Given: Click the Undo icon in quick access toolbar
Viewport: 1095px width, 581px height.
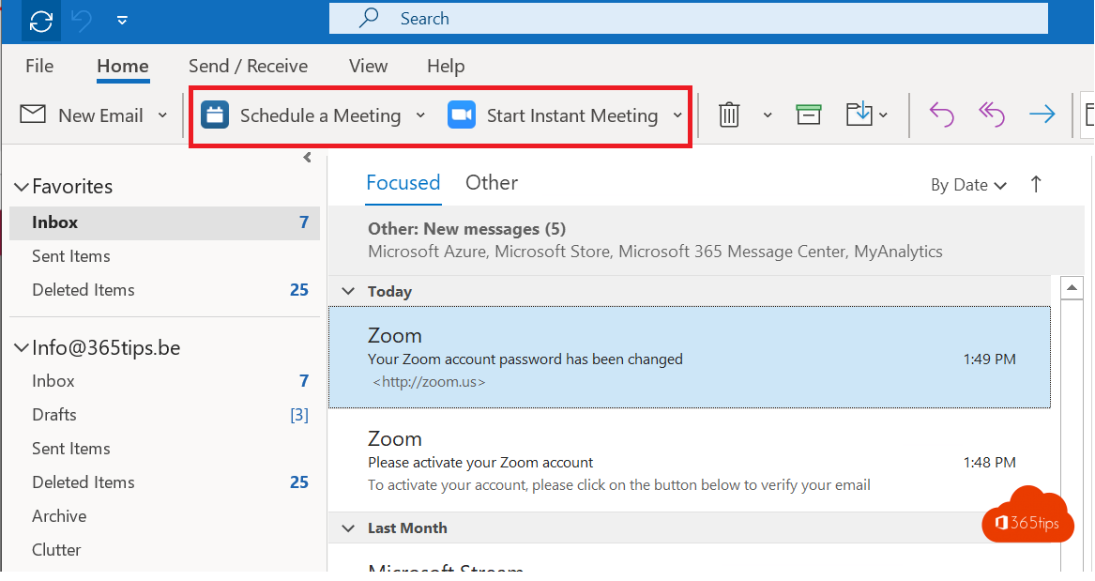Looking at the screenshot, I should coord(81,19).
